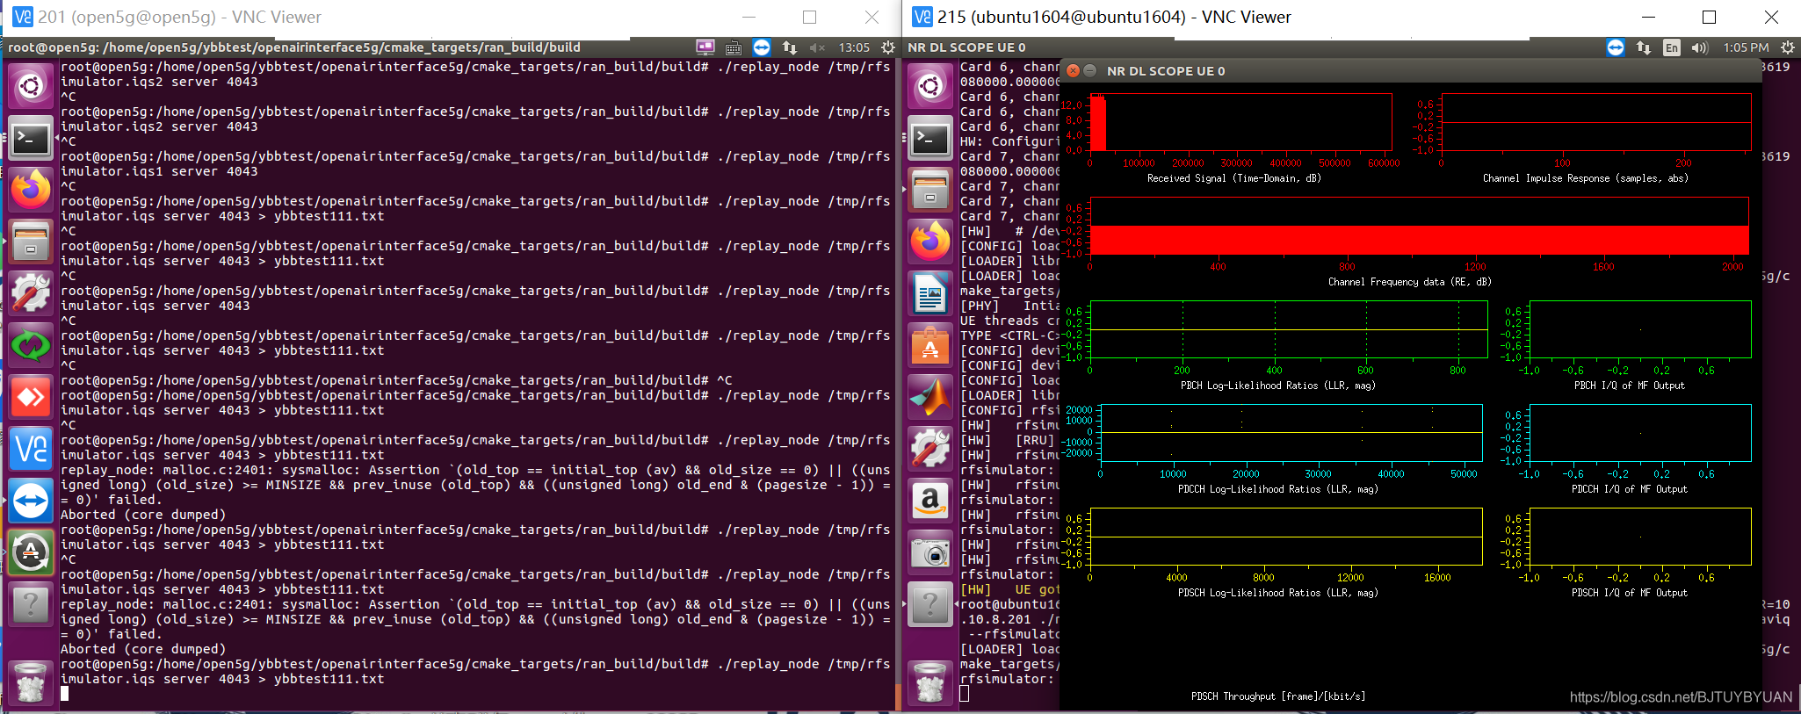Launch MATLAB from right dock
Screen dimensions: 1801x714
pos(930,397)
